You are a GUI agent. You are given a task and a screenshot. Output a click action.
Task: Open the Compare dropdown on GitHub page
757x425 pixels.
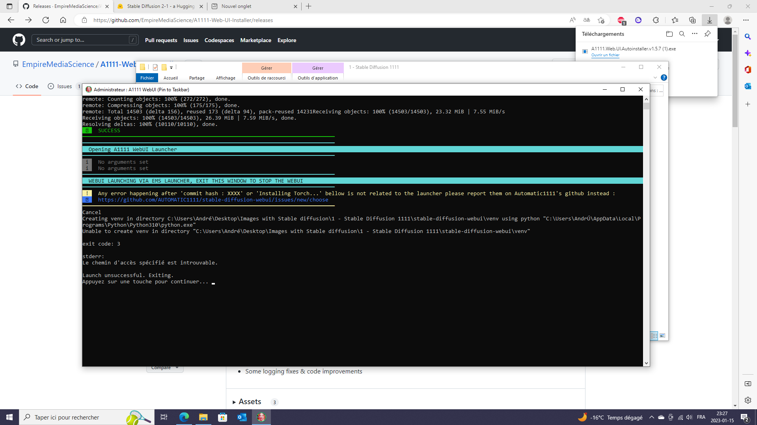coord(165,368)
